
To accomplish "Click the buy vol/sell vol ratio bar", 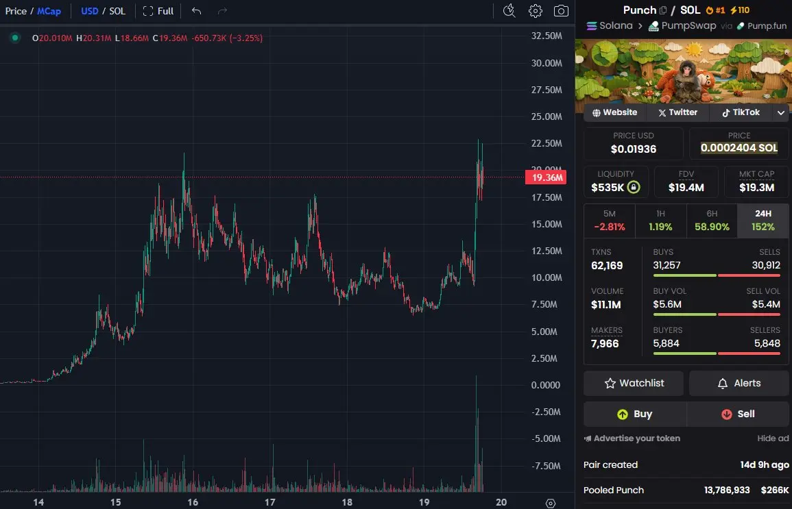I will (x=717, y=314).
